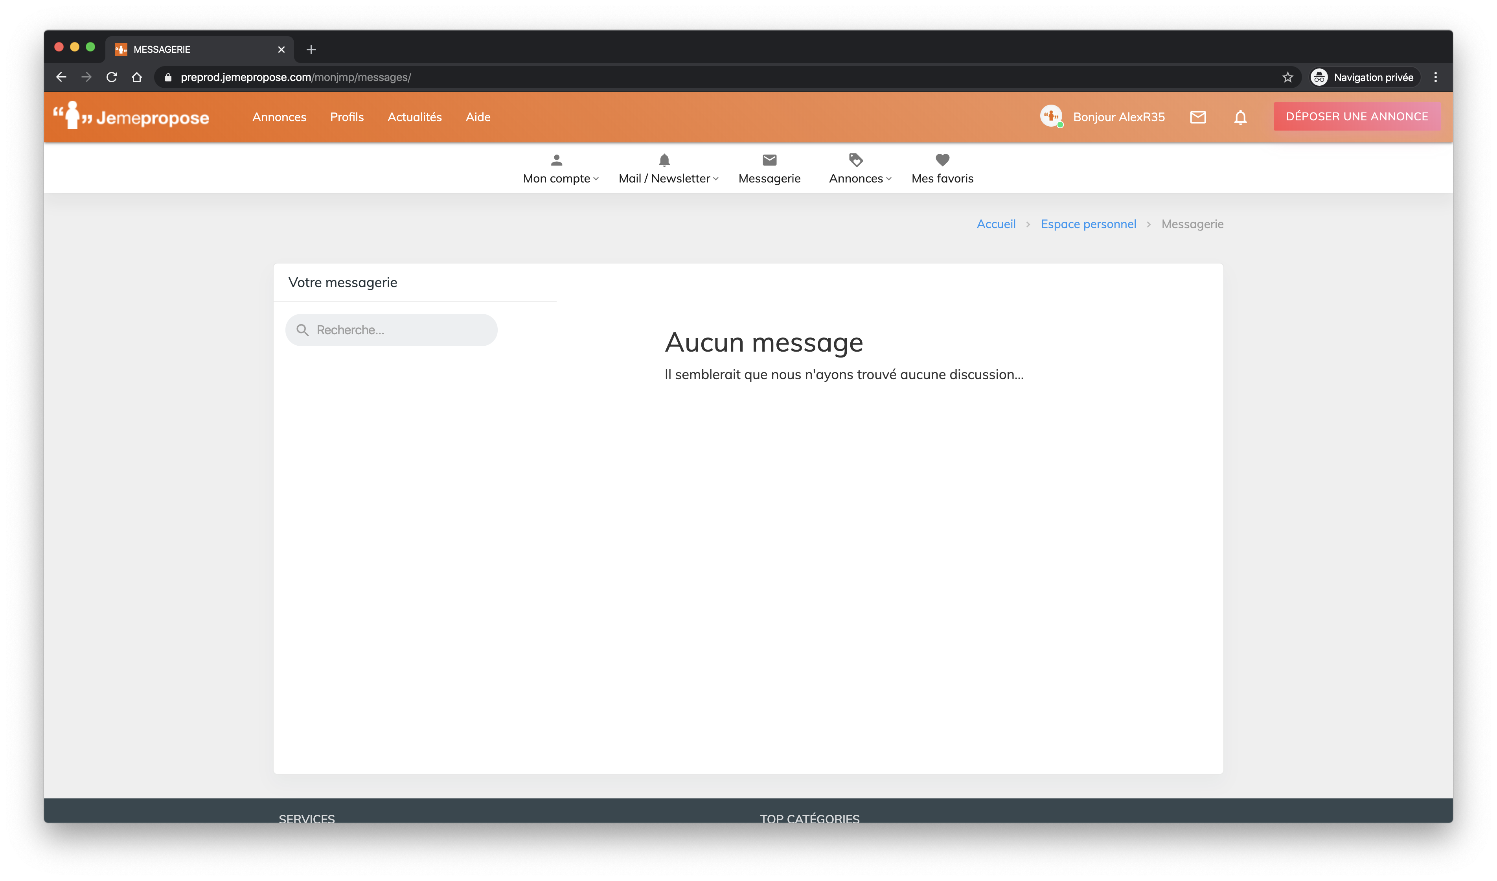This screenshot has height=881, width=1497.
Task: Bookmark page with star icon
Action: (x=1287, y=77)
